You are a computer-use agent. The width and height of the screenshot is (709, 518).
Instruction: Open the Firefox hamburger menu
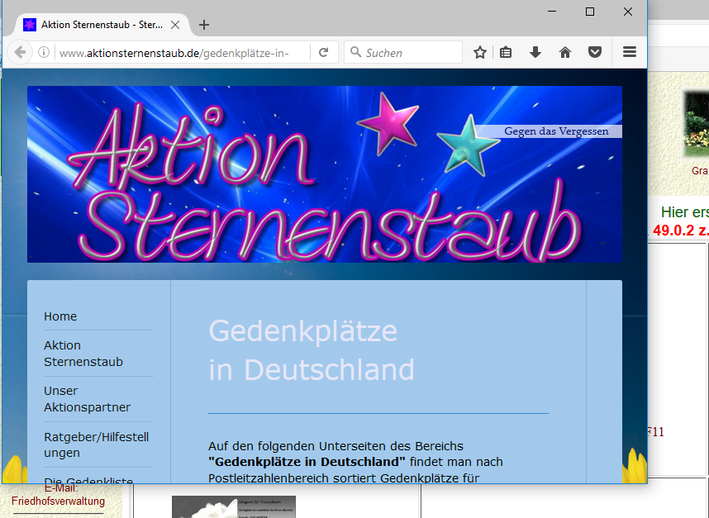coord(630,52)
